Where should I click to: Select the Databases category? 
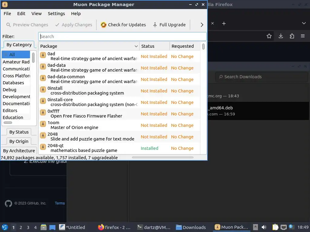16,83
